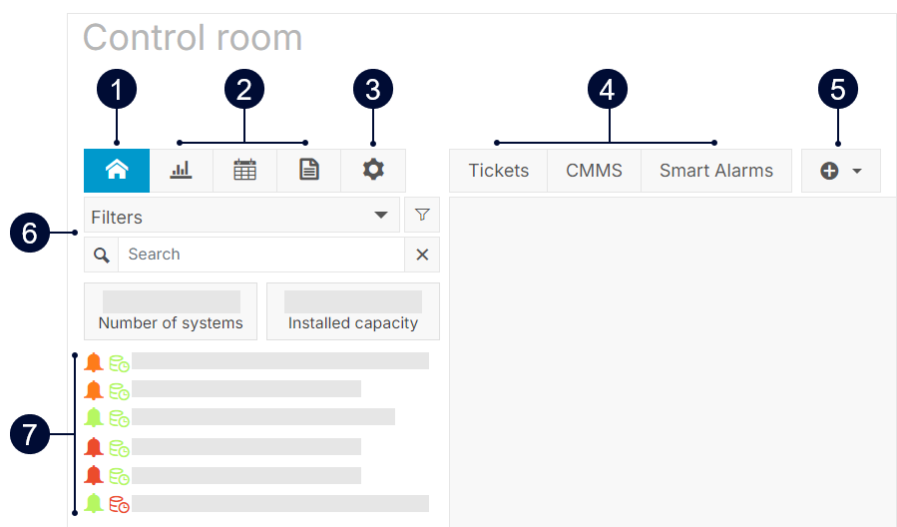The image size is (897, 527).
Task: Click the Number of systems tile
Action: pos(171,311)
